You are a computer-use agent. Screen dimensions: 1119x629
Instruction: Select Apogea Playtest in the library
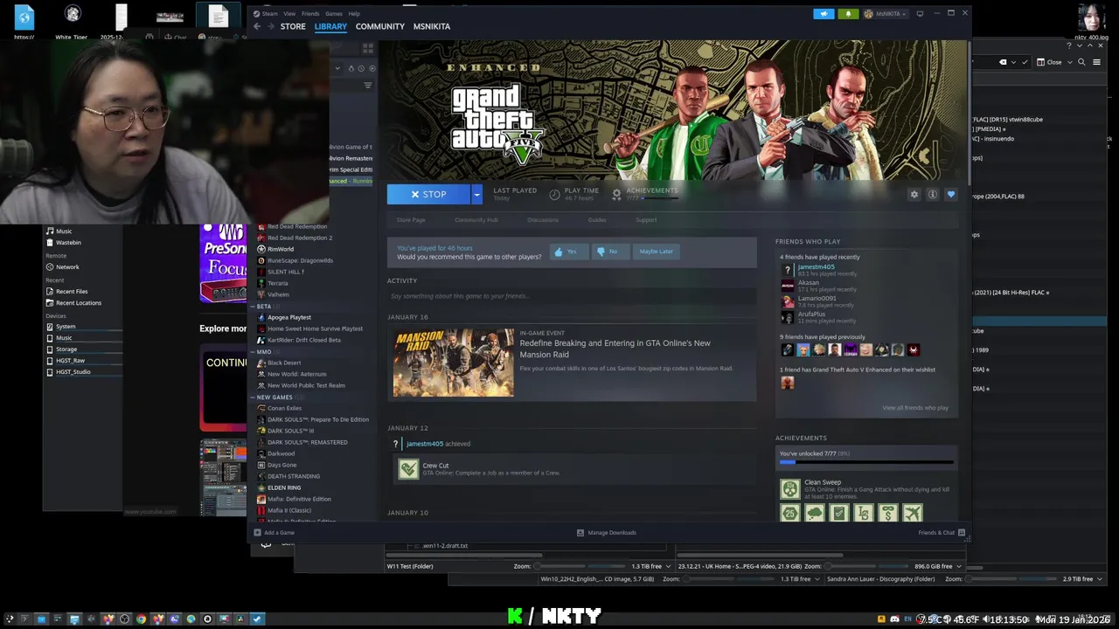click(289, 317)
